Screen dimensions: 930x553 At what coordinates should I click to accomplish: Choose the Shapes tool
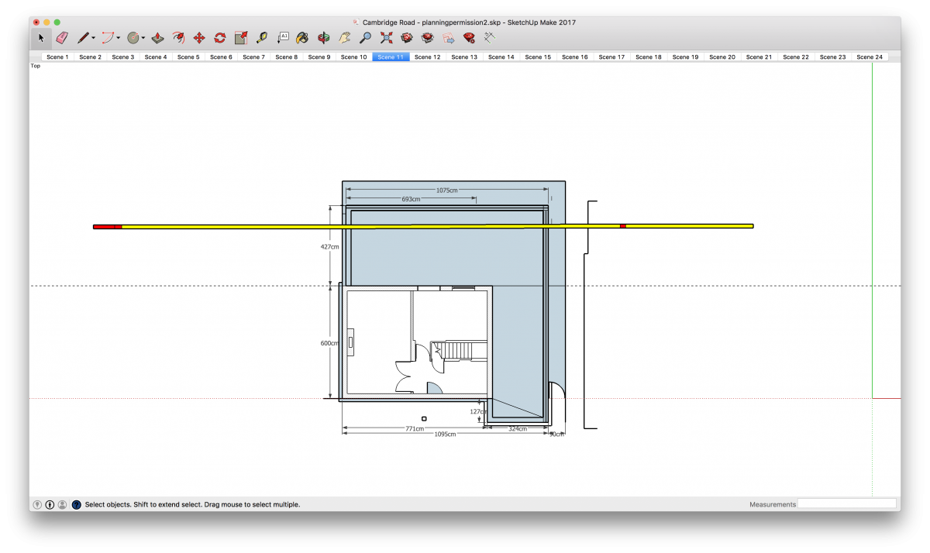click(133, 36)
